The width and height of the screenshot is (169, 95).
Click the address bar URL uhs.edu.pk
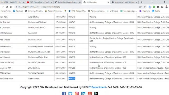pos(39,7)
